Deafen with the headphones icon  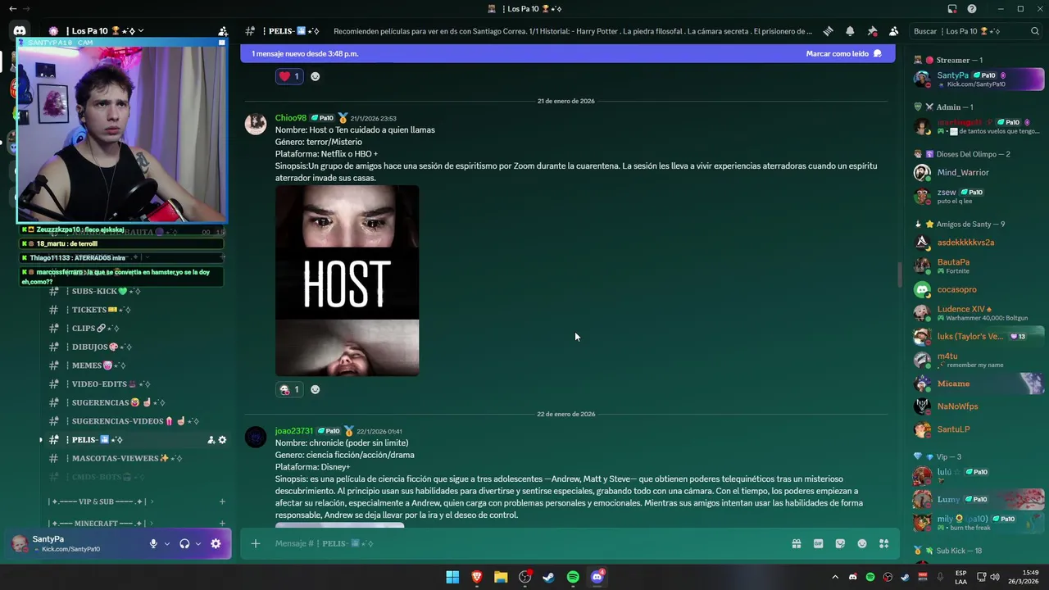[184, 543]
